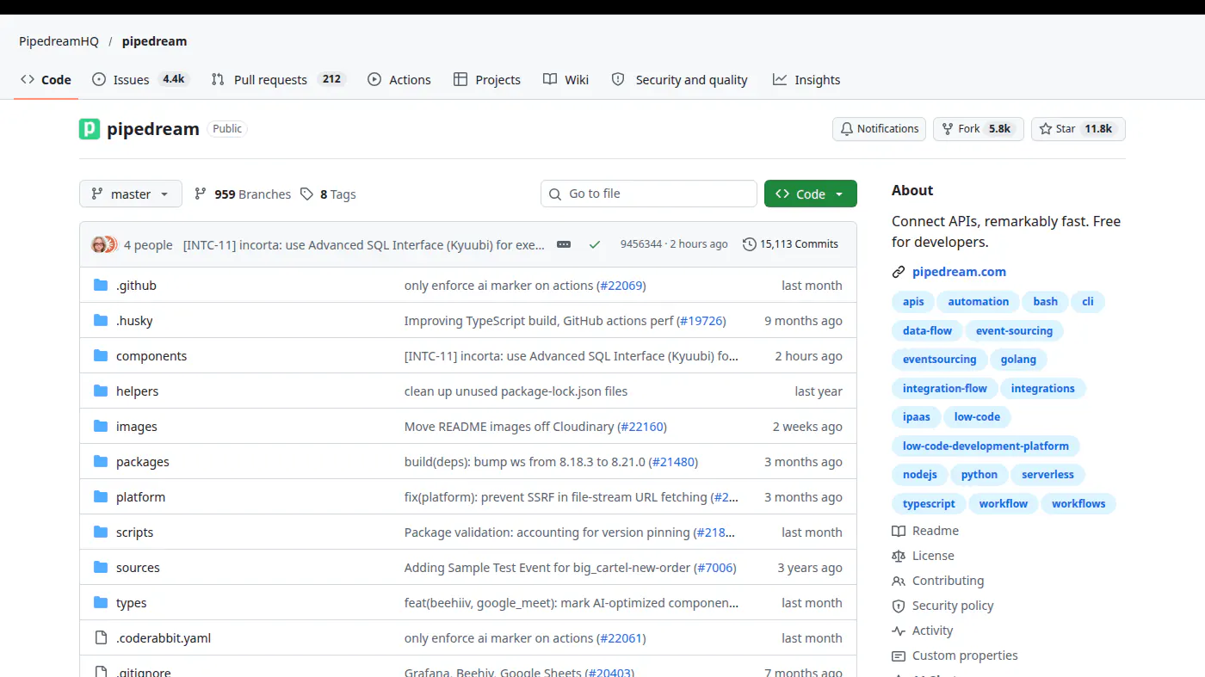Switch to the Issues tab
The width and height of the screenshot is (1205, 677).
point(139,79)
